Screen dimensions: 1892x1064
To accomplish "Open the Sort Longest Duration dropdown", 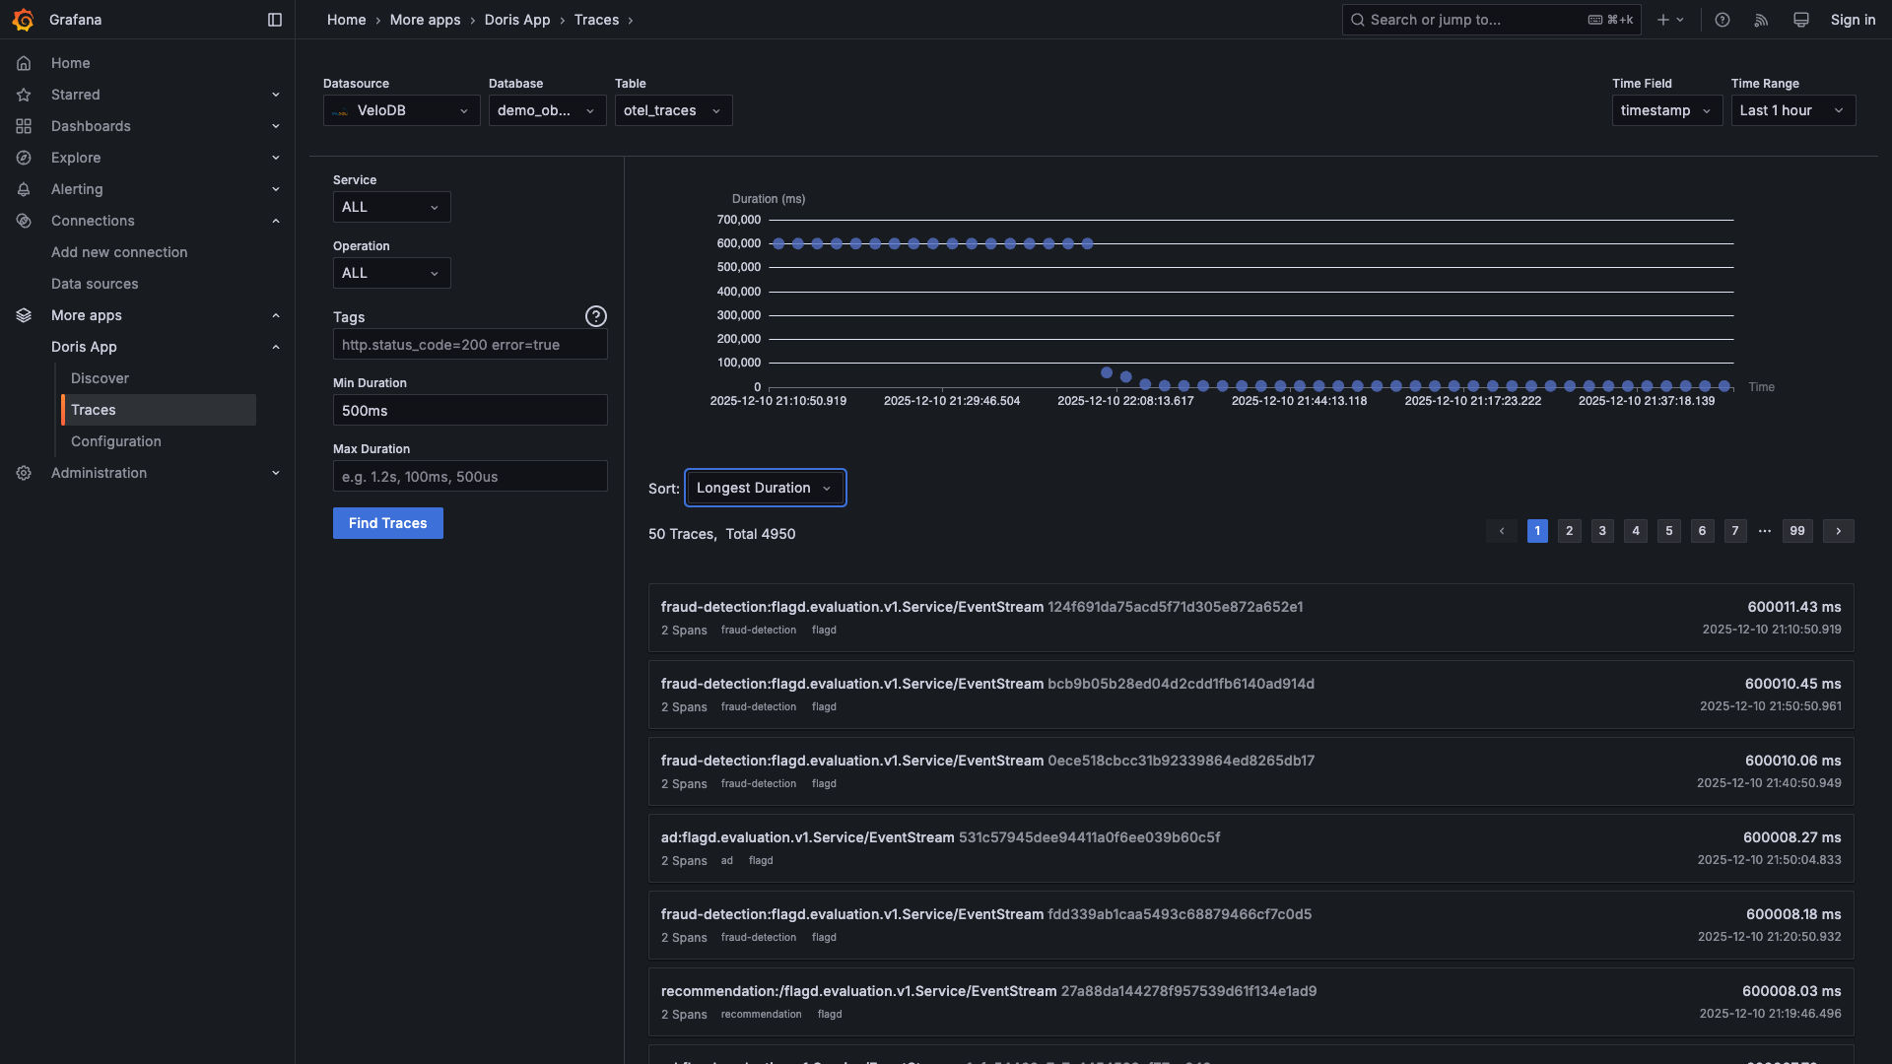I will (765, 488).
